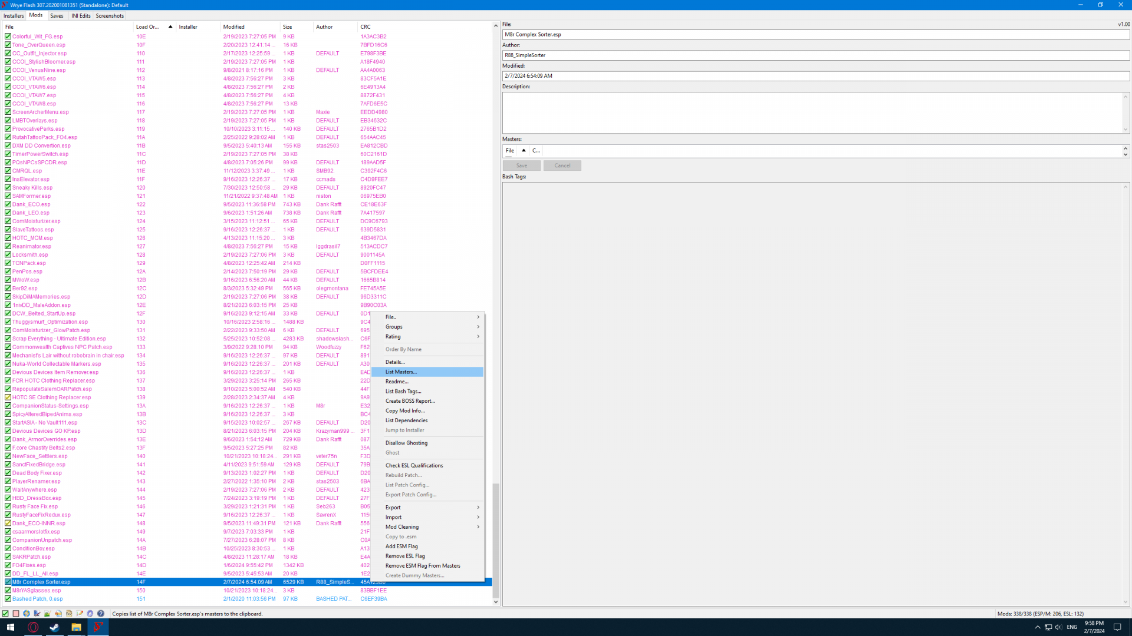Click the Vault Boy game launcher icon

(27, 613)
